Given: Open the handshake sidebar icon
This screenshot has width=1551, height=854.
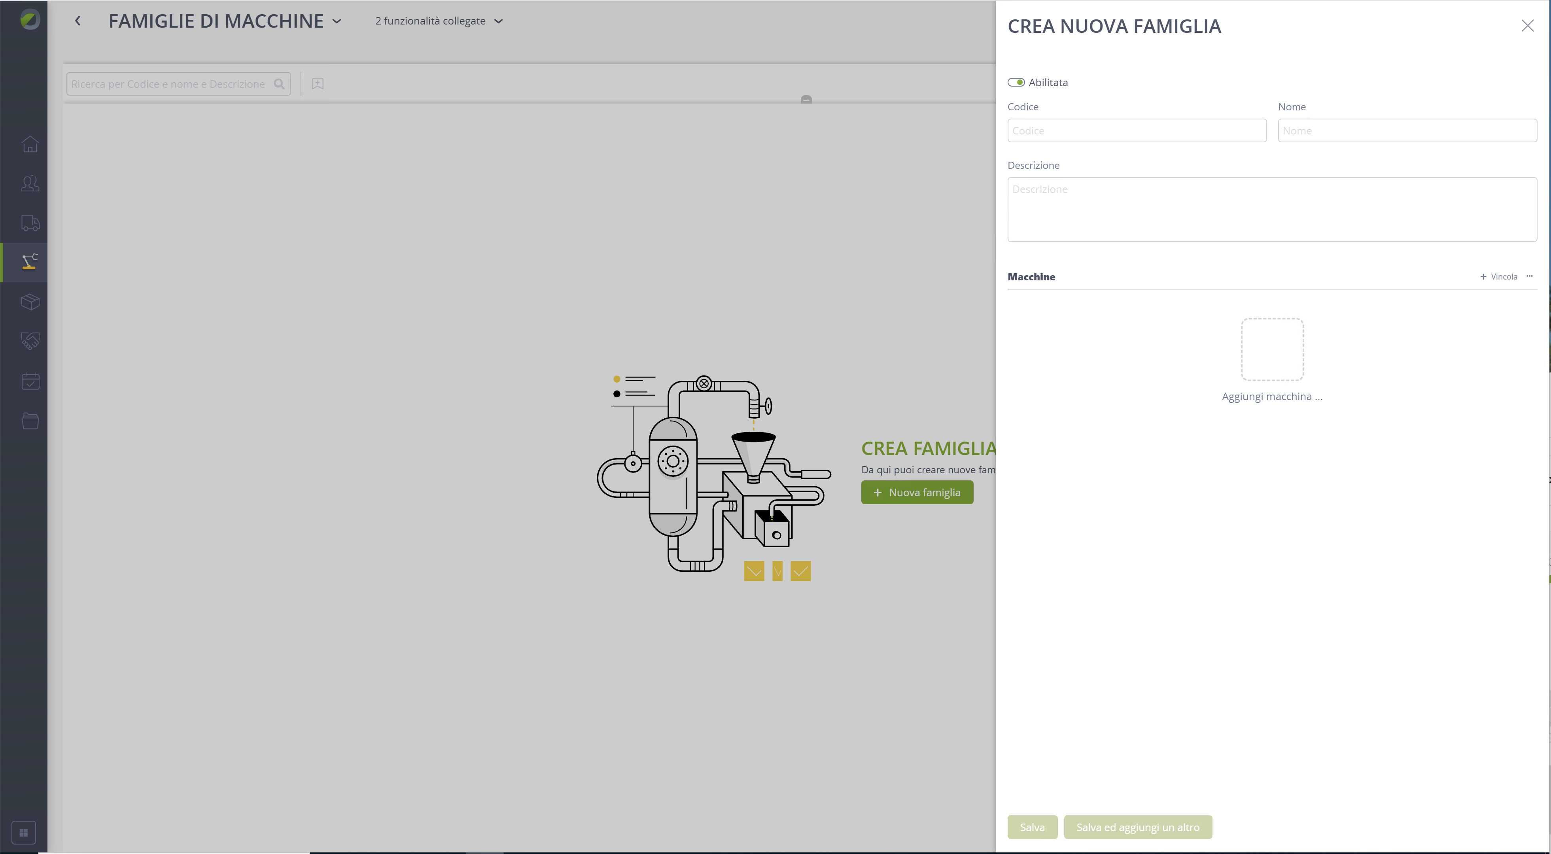Looking at the screenshot, I should point(30,341).
